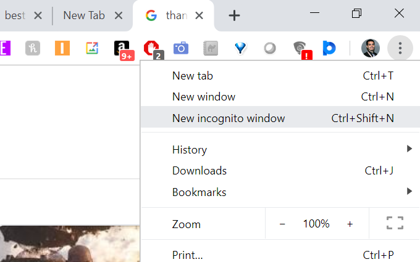
Task: Click the image editor picture extension icon
Action: [x=92, y=48]
